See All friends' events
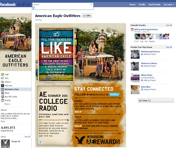 [169, 25]
